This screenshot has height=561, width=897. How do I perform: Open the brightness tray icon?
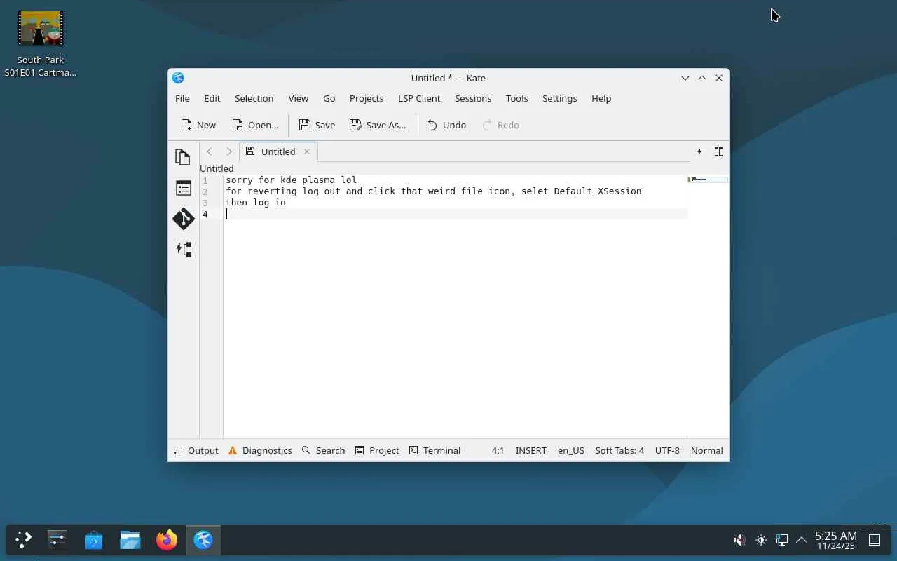coord(761,540)
